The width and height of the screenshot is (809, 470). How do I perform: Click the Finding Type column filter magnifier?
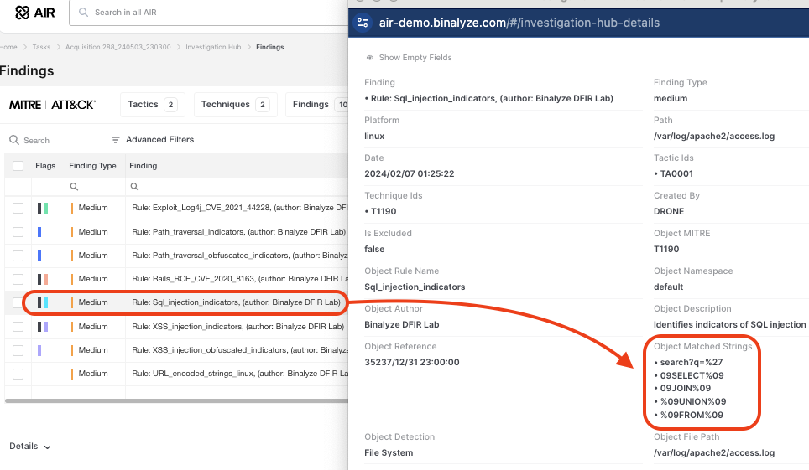(x=74, y=187)
